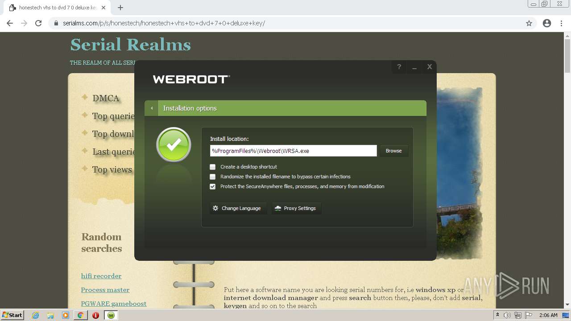This screenshot has height=321, width=571.
Task: Click the Serial Realms site title
Action: [131, 45]
